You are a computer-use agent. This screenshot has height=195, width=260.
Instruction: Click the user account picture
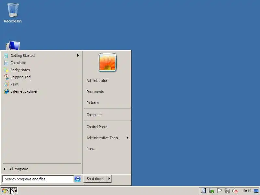(107, 62)
